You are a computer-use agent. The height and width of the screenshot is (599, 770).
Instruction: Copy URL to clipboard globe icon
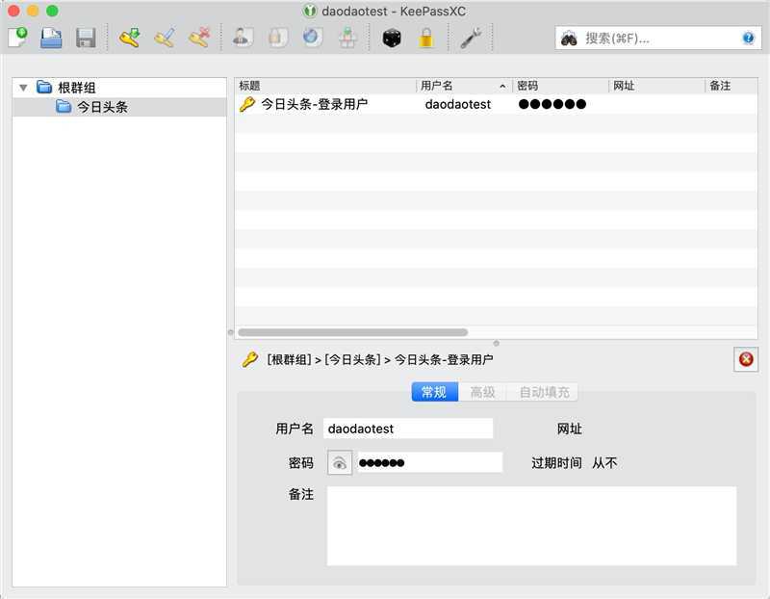point(312,38)
